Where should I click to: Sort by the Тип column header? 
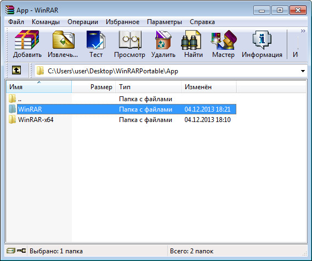[148, 87]
